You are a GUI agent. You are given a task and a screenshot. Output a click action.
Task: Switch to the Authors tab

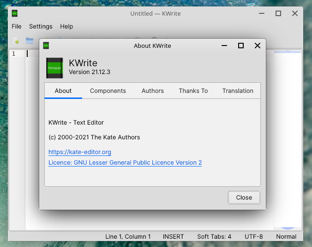pos(153,91)
